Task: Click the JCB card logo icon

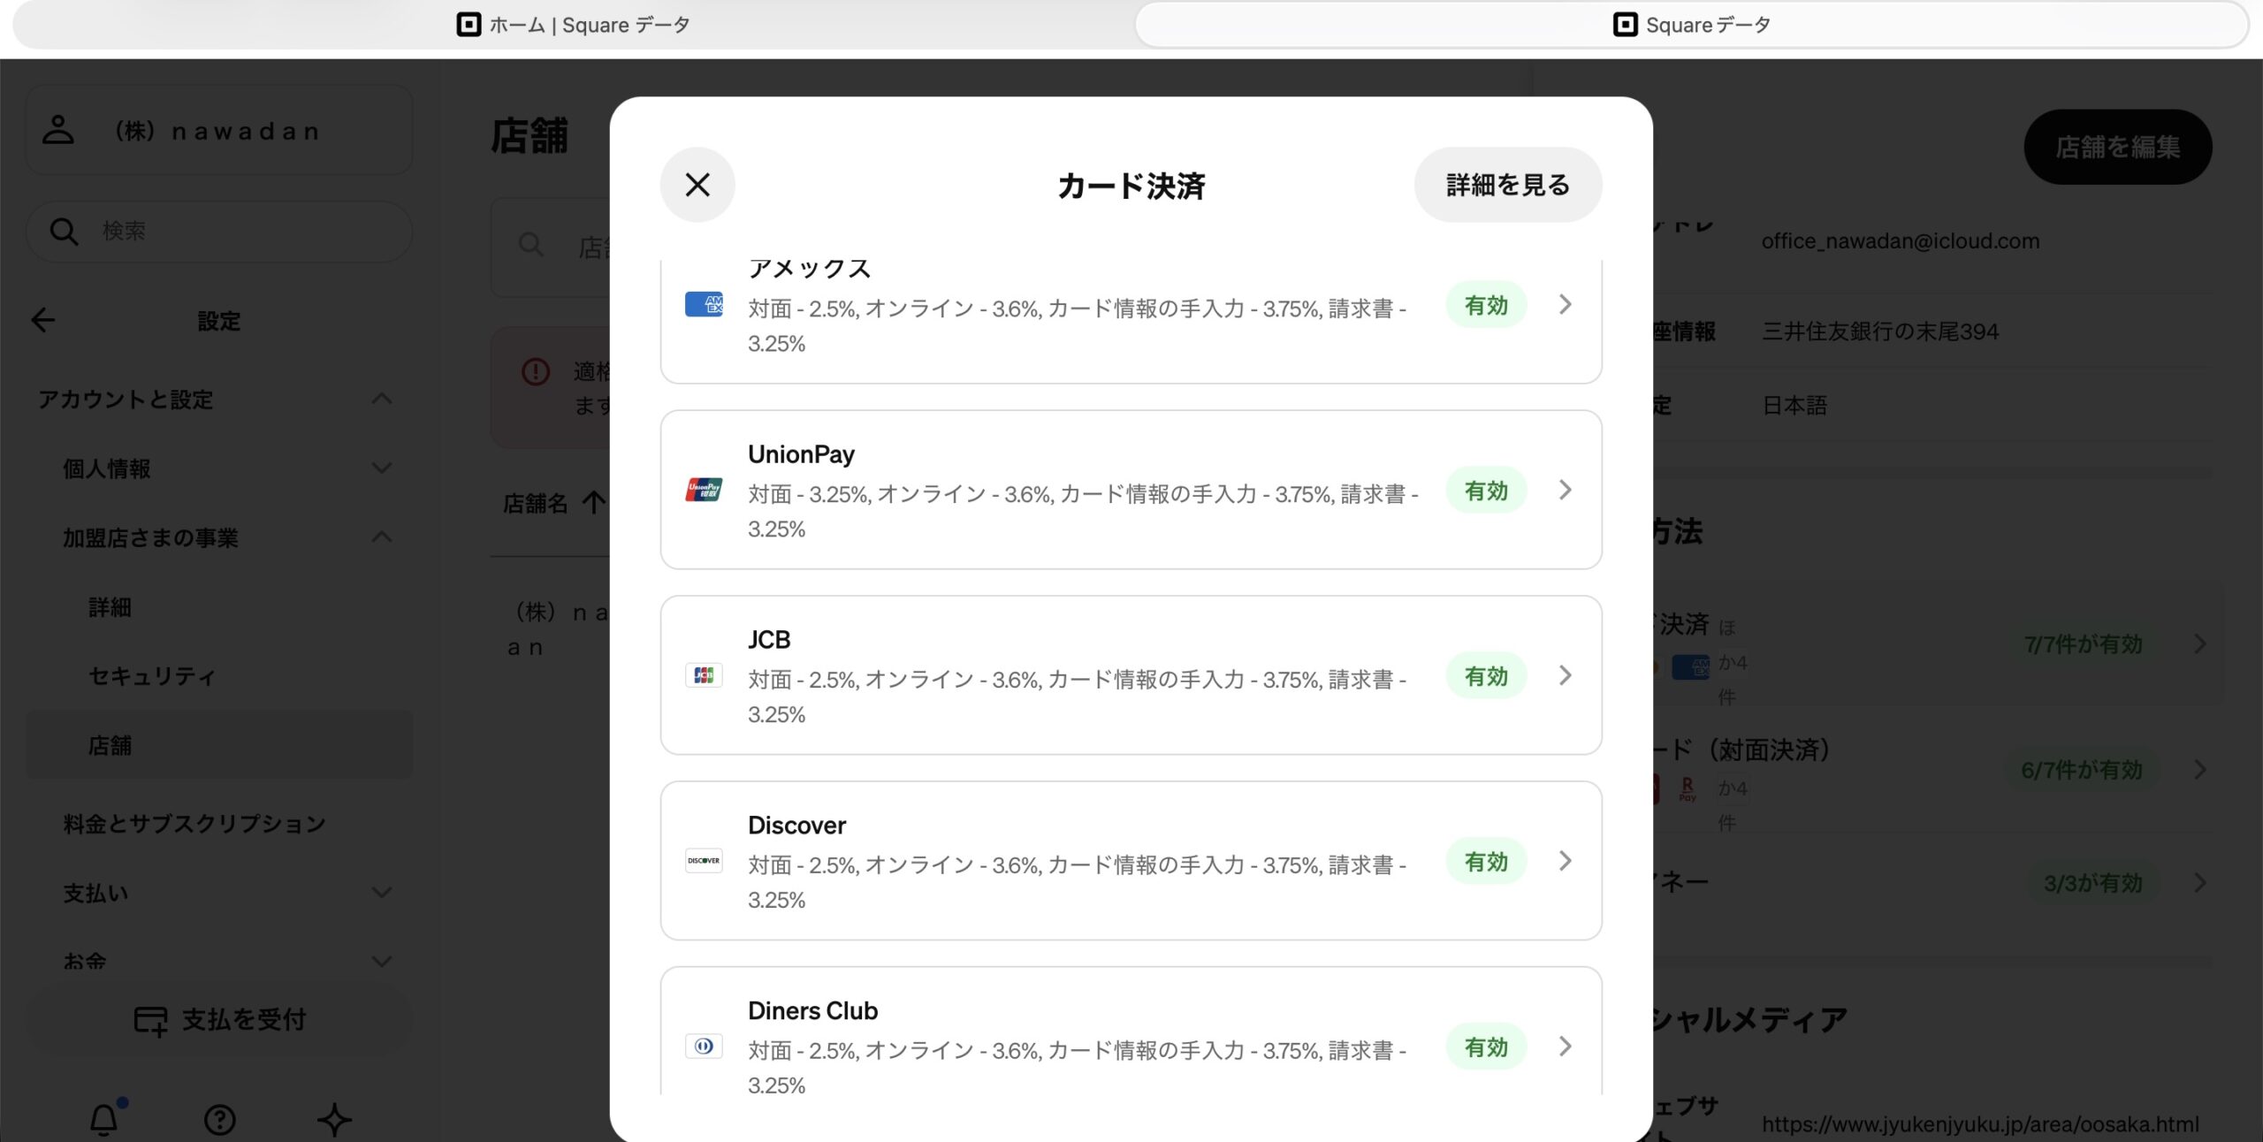Action: coord(704,675)
